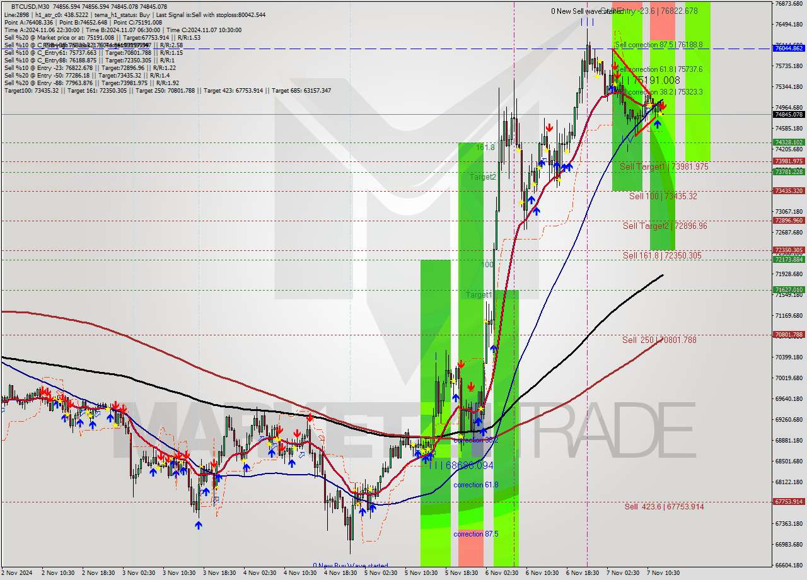Click the 'Sell correction 61.8 | 75737.6' label
The image size is (807, 580).
coord(659,69)
